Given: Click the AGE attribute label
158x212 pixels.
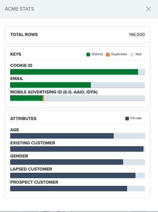Looking at the screenshot, I should tap(15, 130).
